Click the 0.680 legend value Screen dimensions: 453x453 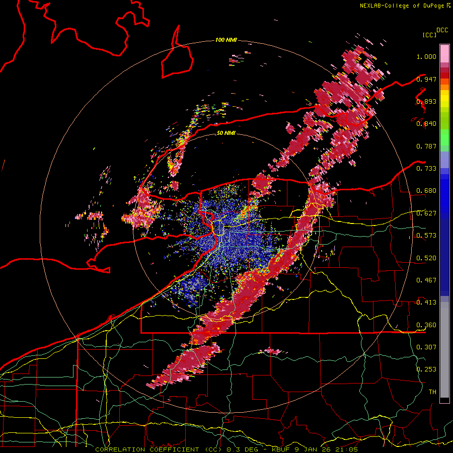coord(426,191)
